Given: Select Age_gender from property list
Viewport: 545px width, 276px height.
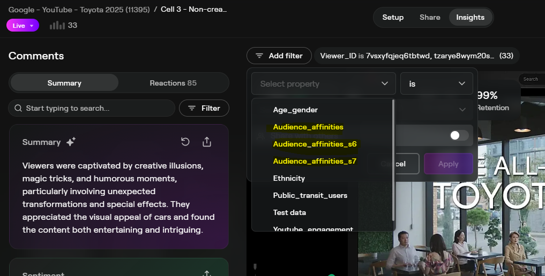Looking at the screenshot, I should click(x=295, y=110).
